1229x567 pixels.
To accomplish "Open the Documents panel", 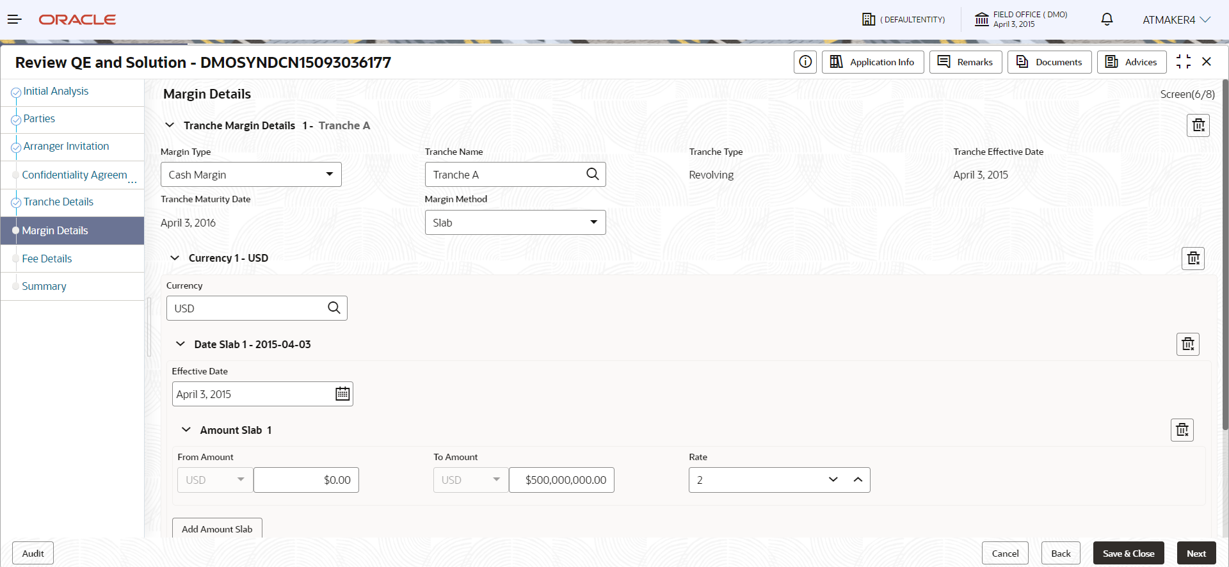I will click(1049, 62).
